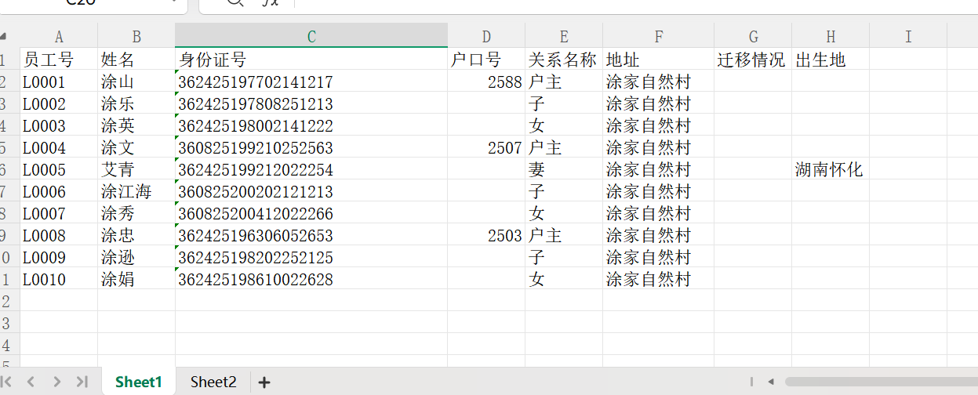Click the cell containing L0008
This screenshot has height=395, width=978.
59,235
